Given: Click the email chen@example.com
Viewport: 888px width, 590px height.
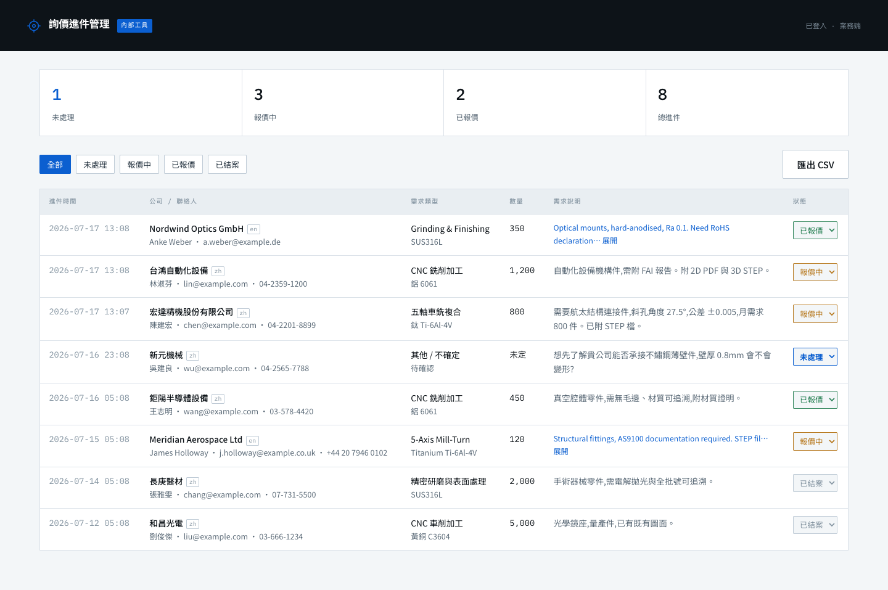Looking at the screenshot, I should [220, 326].
